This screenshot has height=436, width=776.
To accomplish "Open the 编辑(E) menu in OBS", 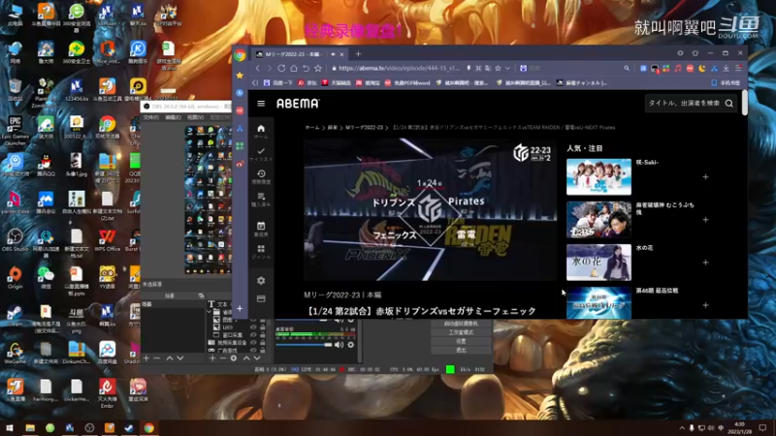I will (173, 117).
